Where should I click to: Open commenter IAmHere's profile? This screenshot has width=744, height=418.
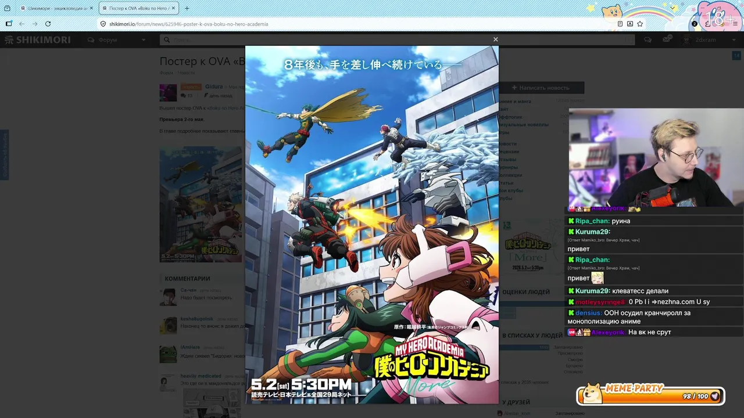(190, 347)
